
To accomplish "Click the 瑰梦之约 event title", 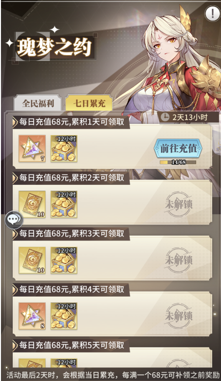I will pyautogui.click(x=54, y=47).
